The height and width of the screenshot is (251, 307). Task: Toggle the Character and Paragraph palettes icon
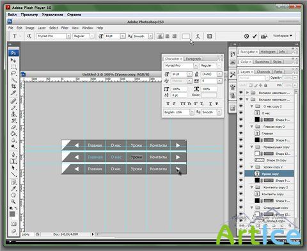click(209, 36)
